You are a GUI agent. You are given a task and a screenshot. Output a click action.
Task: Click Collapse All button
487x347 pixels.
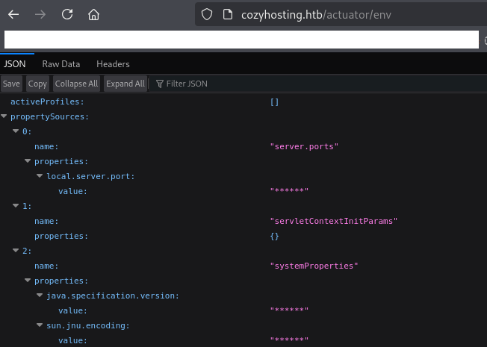76,84
